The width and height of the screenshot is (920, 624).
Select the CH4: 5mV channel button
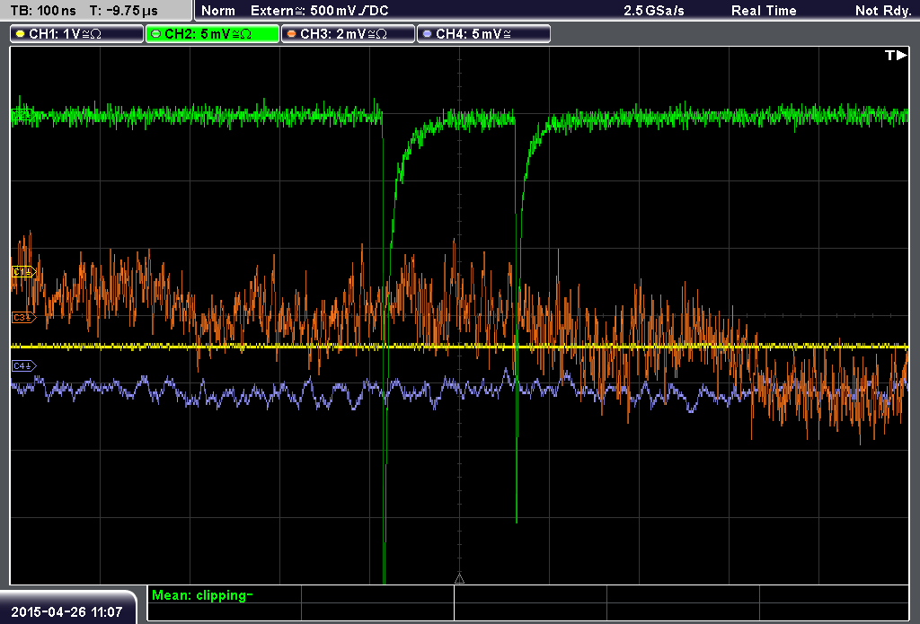pyautogui.click(x=483, y=34)
